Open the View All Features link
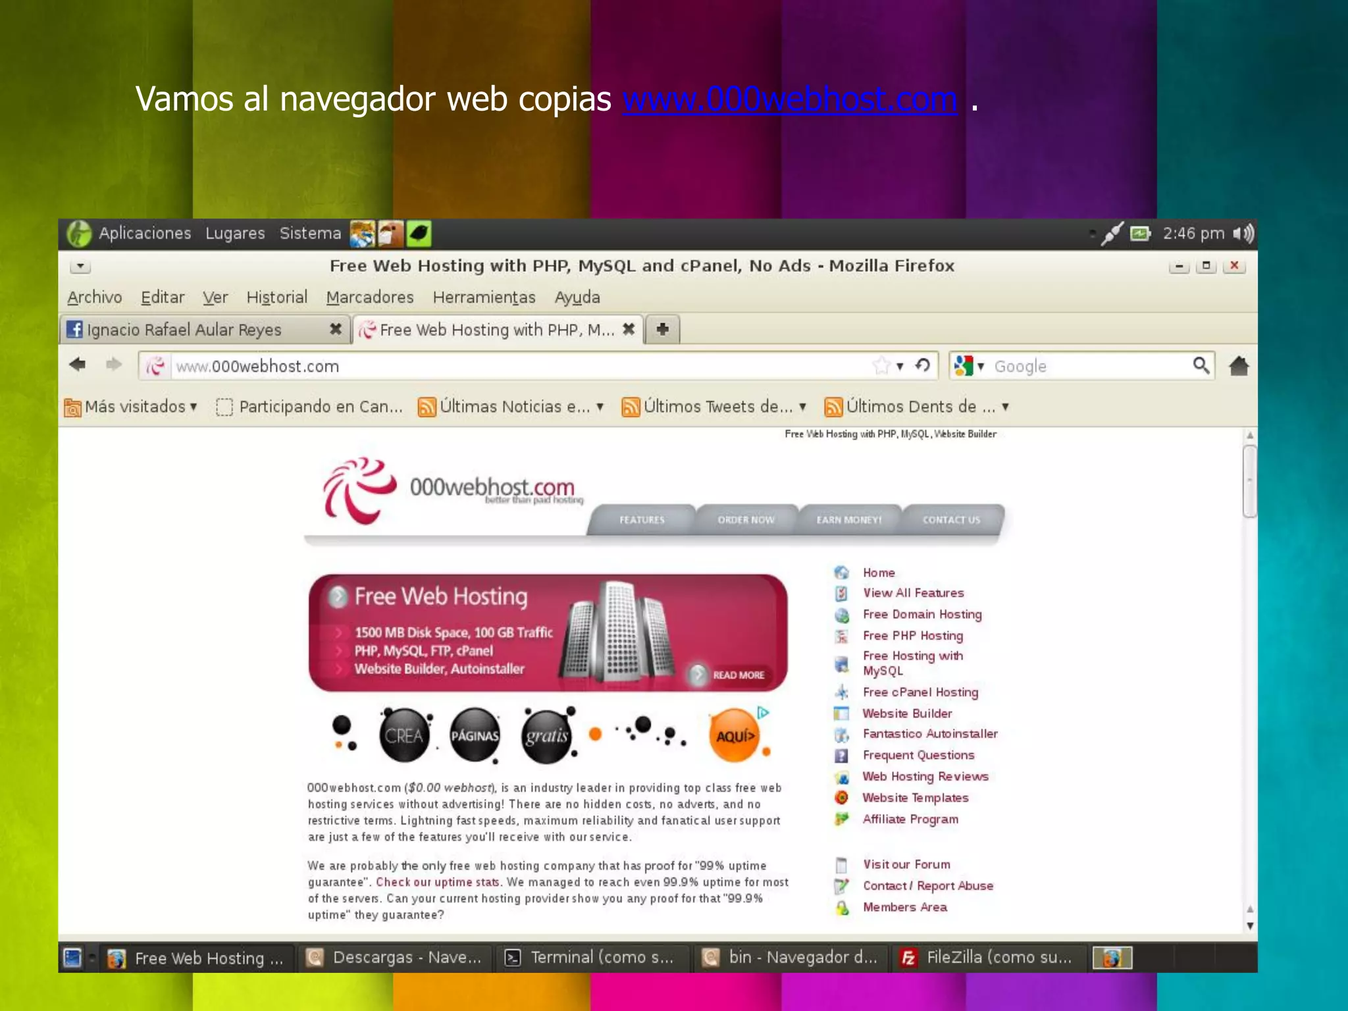The width and height of the screenshot is (1348, 1011). pyautogui.click(x=914, y=593)
